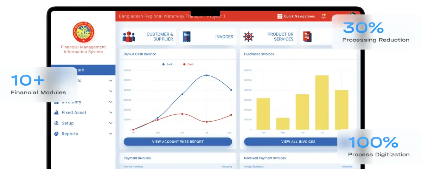Viewport: 422px width, 169px height.
Task: Expand the Fixed Asset menu chevron
Action: 111,113
